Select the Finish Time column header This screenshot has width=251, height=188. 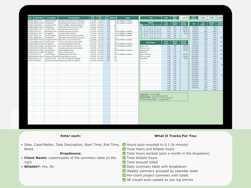coord(100,18)
